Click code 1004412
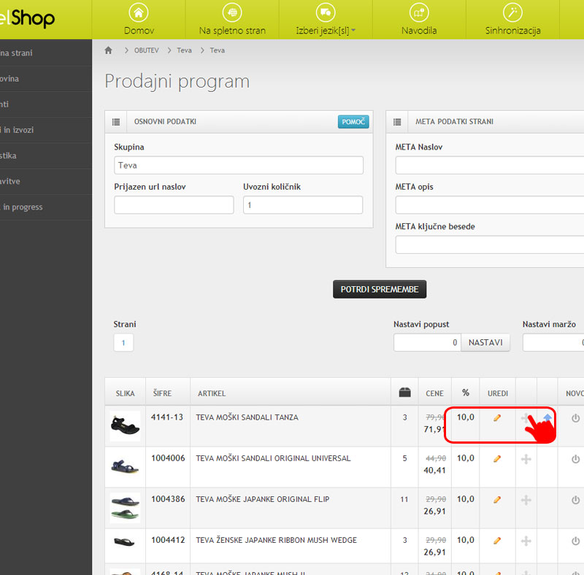The height and width of the screenshot is (575, 584). coord(168,541)
